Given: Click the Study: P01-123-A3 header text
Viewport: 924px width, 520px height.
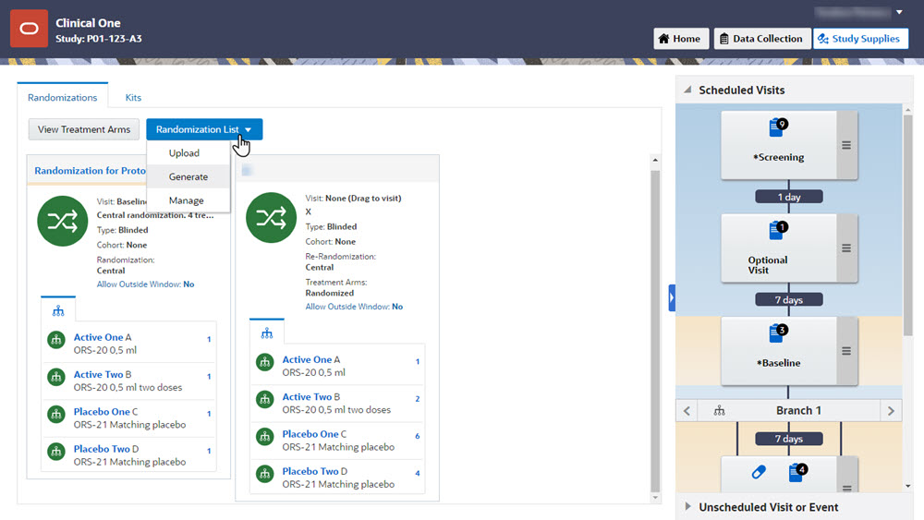Looking at the screenshot, I should click(x=99, y=38).
